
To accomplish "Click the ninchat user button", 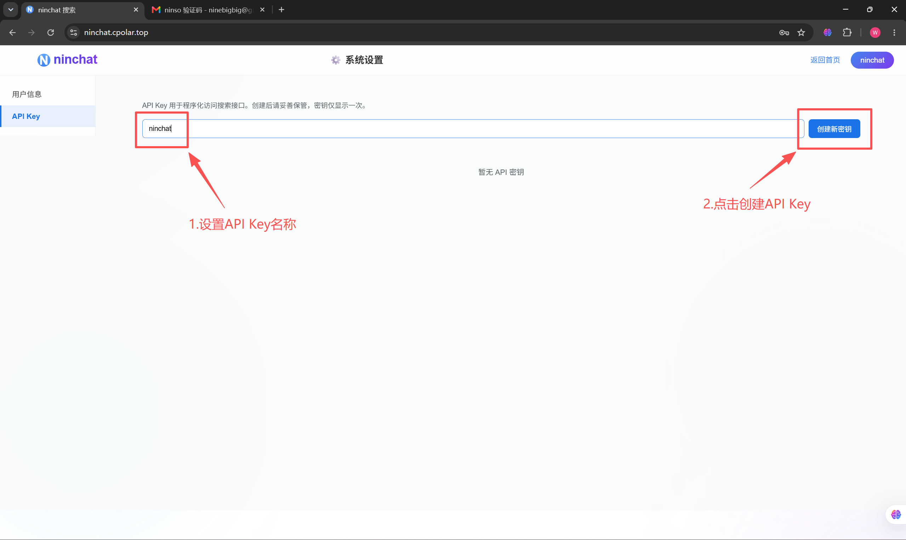I will pos(872,60).
